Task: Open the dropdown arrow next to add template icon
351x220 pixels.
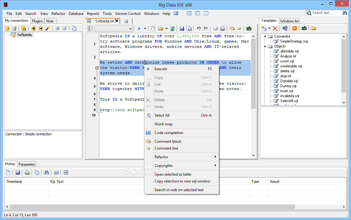Action: click(x=269, y=28)
